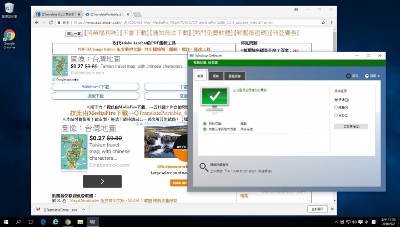The image size is (400, 227).
Task: Click the Chrome forward arrow
Action: [44, 22]
